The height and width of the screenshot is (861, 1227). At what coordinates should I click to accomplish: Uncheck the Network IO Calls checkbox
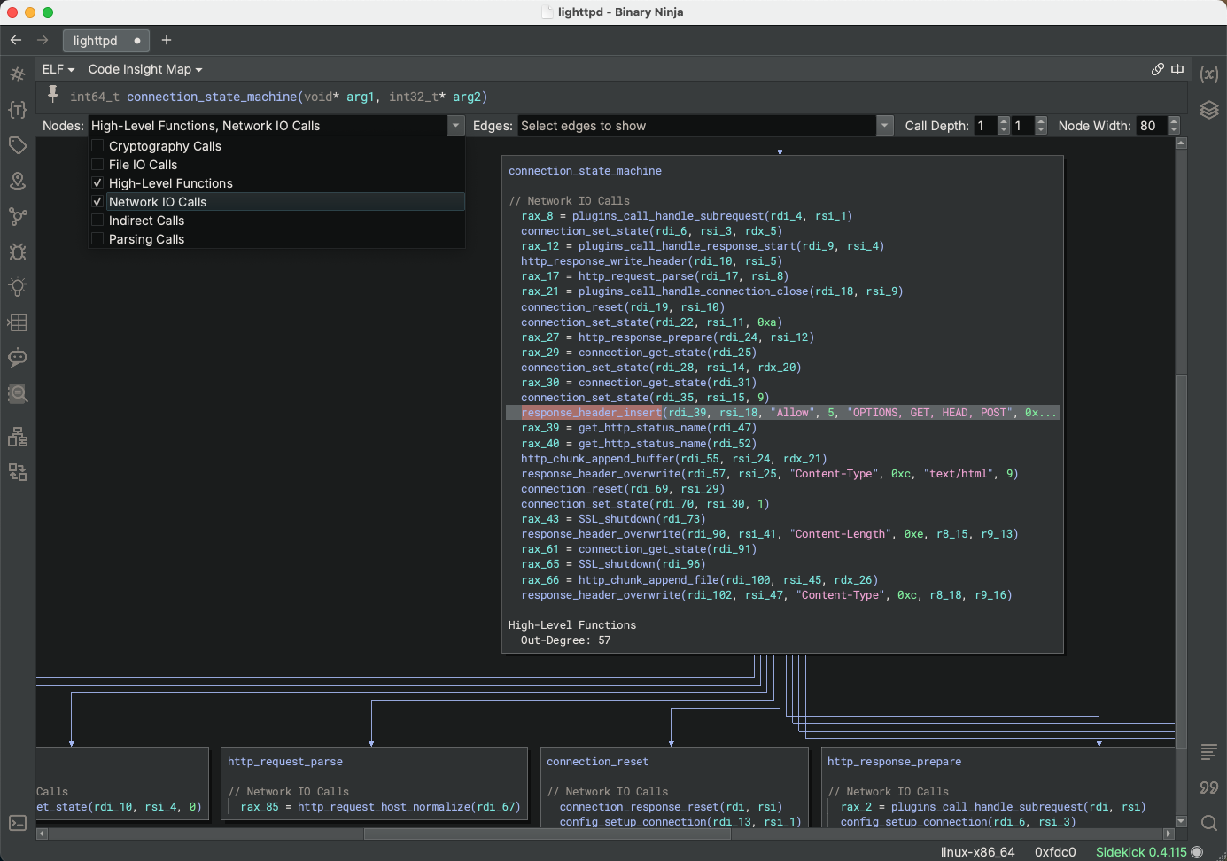pyautogui.click(x=97, y=202)
